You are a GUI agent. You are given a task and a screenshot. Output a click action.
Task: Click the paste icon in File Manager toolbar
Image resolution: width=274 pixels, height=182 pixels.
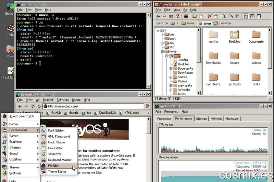(x=237, y=16)
